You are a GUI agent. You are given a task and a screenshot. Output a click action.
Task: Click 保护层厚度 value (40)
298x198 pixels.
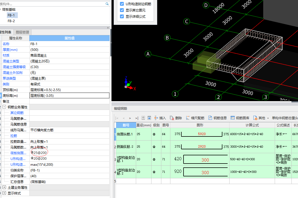[x=33, y=176]
